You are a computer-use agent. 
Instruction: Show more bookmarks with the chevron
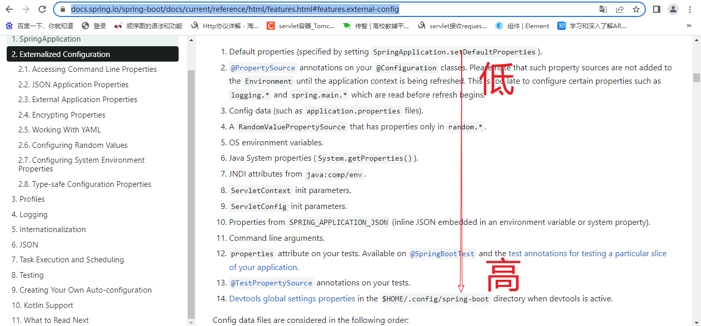pos(689,26)
